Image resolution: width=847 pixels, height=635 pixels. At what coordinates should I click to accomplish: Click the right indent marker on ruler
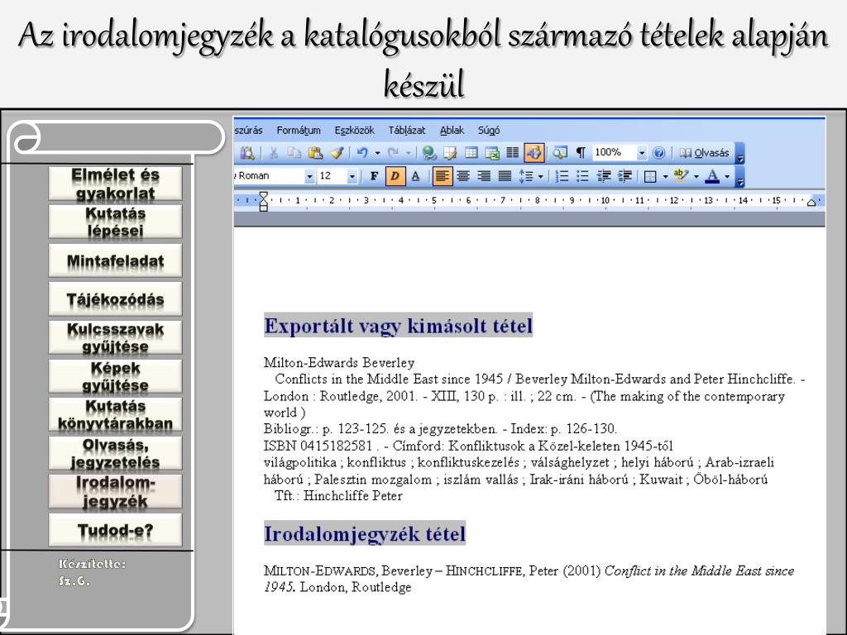[811, 203]
